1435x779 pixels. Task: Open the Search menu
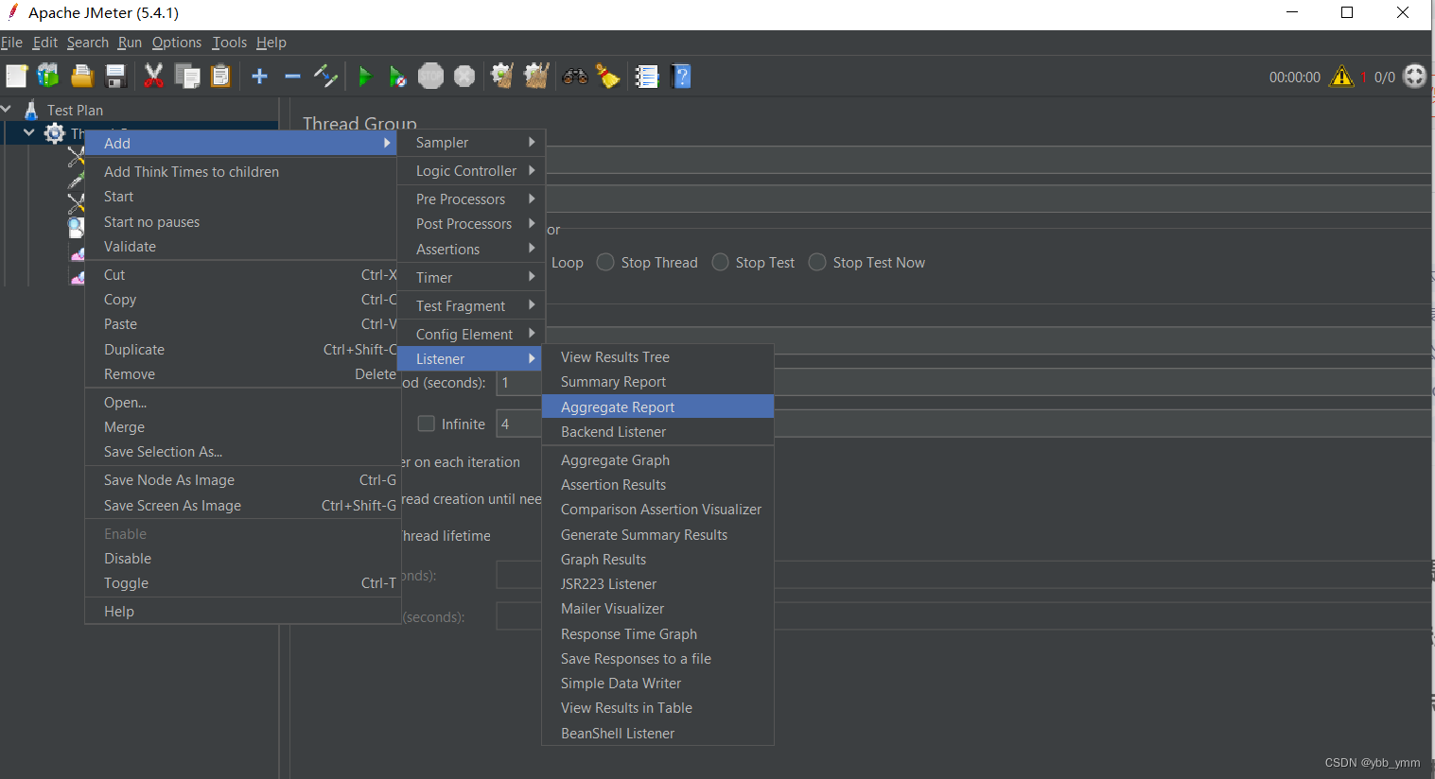[x=87, y=43]
